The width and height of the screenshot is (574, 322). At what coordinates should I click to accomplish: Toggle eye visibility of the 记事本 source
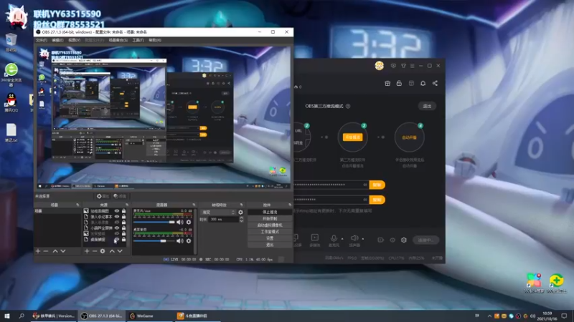pyautogui.click(x=117, y=217)
